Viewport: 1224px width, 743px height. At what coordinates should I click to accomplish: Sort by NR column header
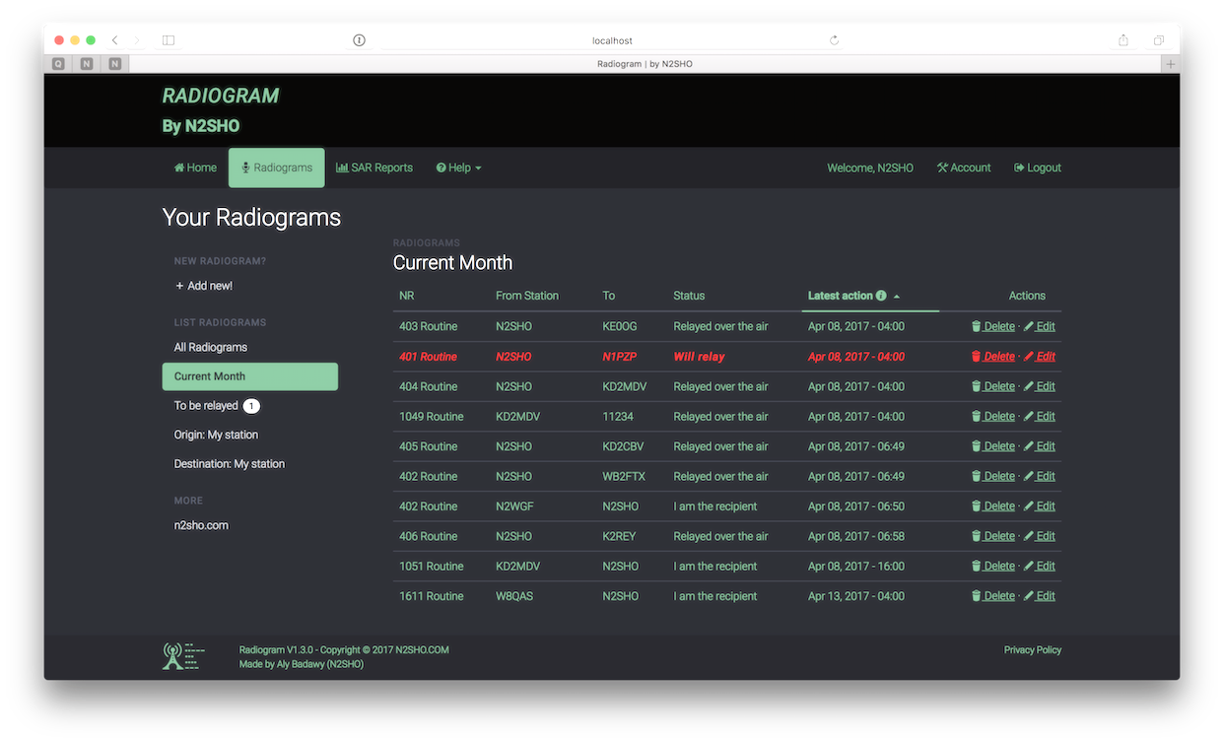point(407,296)
